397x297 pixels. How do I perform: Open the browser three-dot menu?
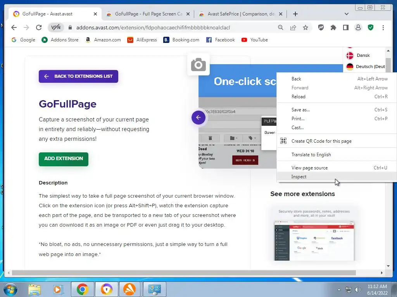[383, 27]
